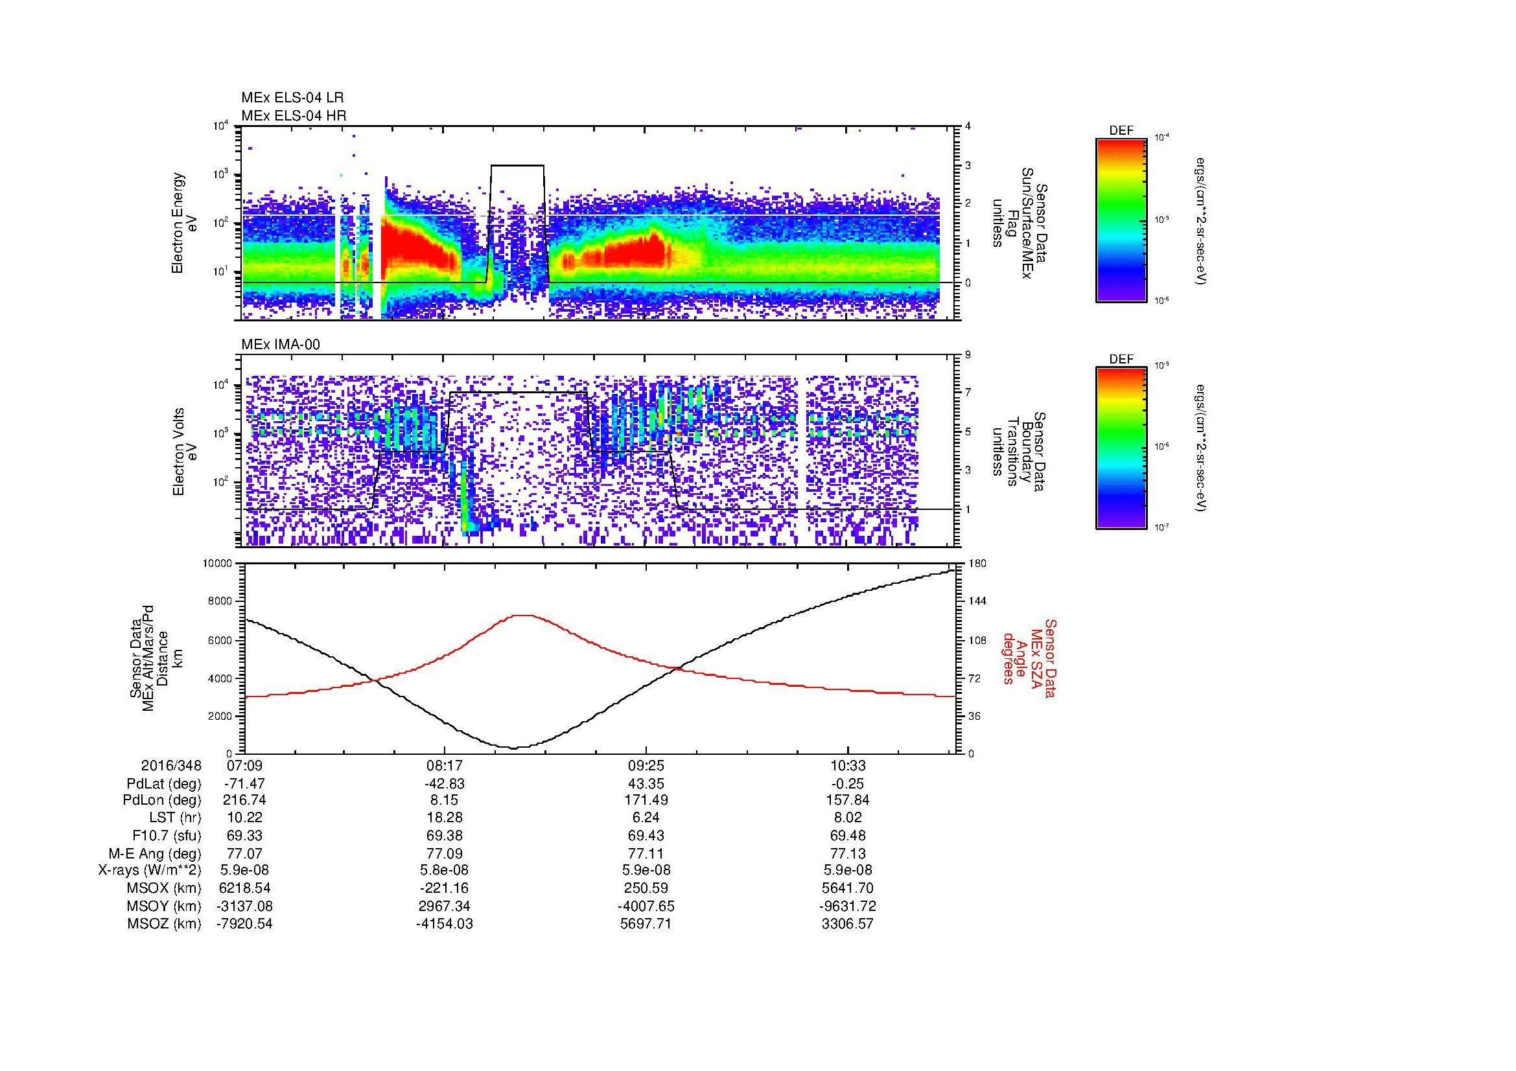Click the 2016/348 date label
1516x1071 pixels.
pyautogui.click(x=171, y=765)
